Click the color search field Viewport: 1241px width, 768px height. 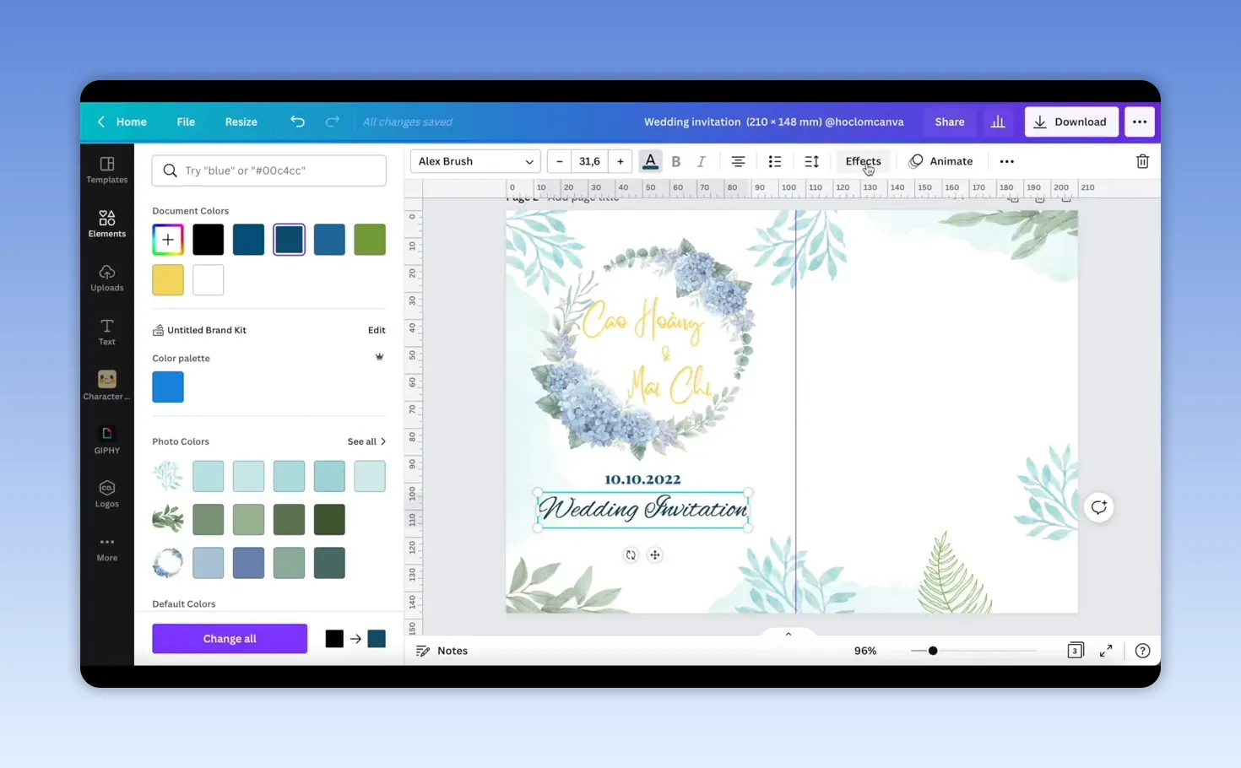click(x=269, y=170)
